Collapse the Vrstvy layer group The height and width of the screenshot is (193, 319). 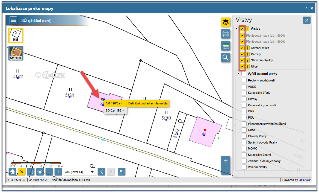(x=237, y=29)
